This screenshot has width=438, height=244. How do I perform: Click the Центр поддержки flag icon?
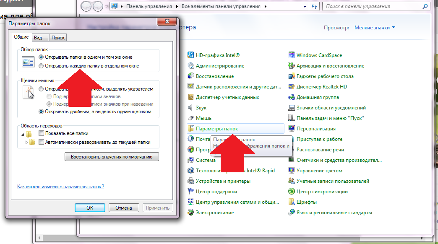click(x=191, y=191)
